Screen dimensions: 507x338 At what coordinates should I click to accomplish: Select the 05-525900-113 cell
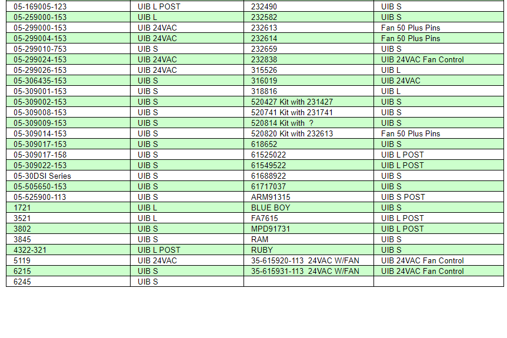[x=40, y=198]
